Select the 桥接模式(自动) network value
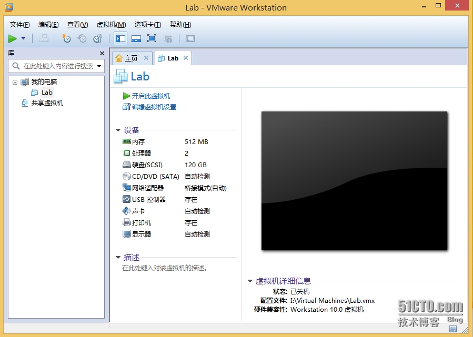Image resolution: width=473 pixels, height=337 pixels. [x=205, y=188]
